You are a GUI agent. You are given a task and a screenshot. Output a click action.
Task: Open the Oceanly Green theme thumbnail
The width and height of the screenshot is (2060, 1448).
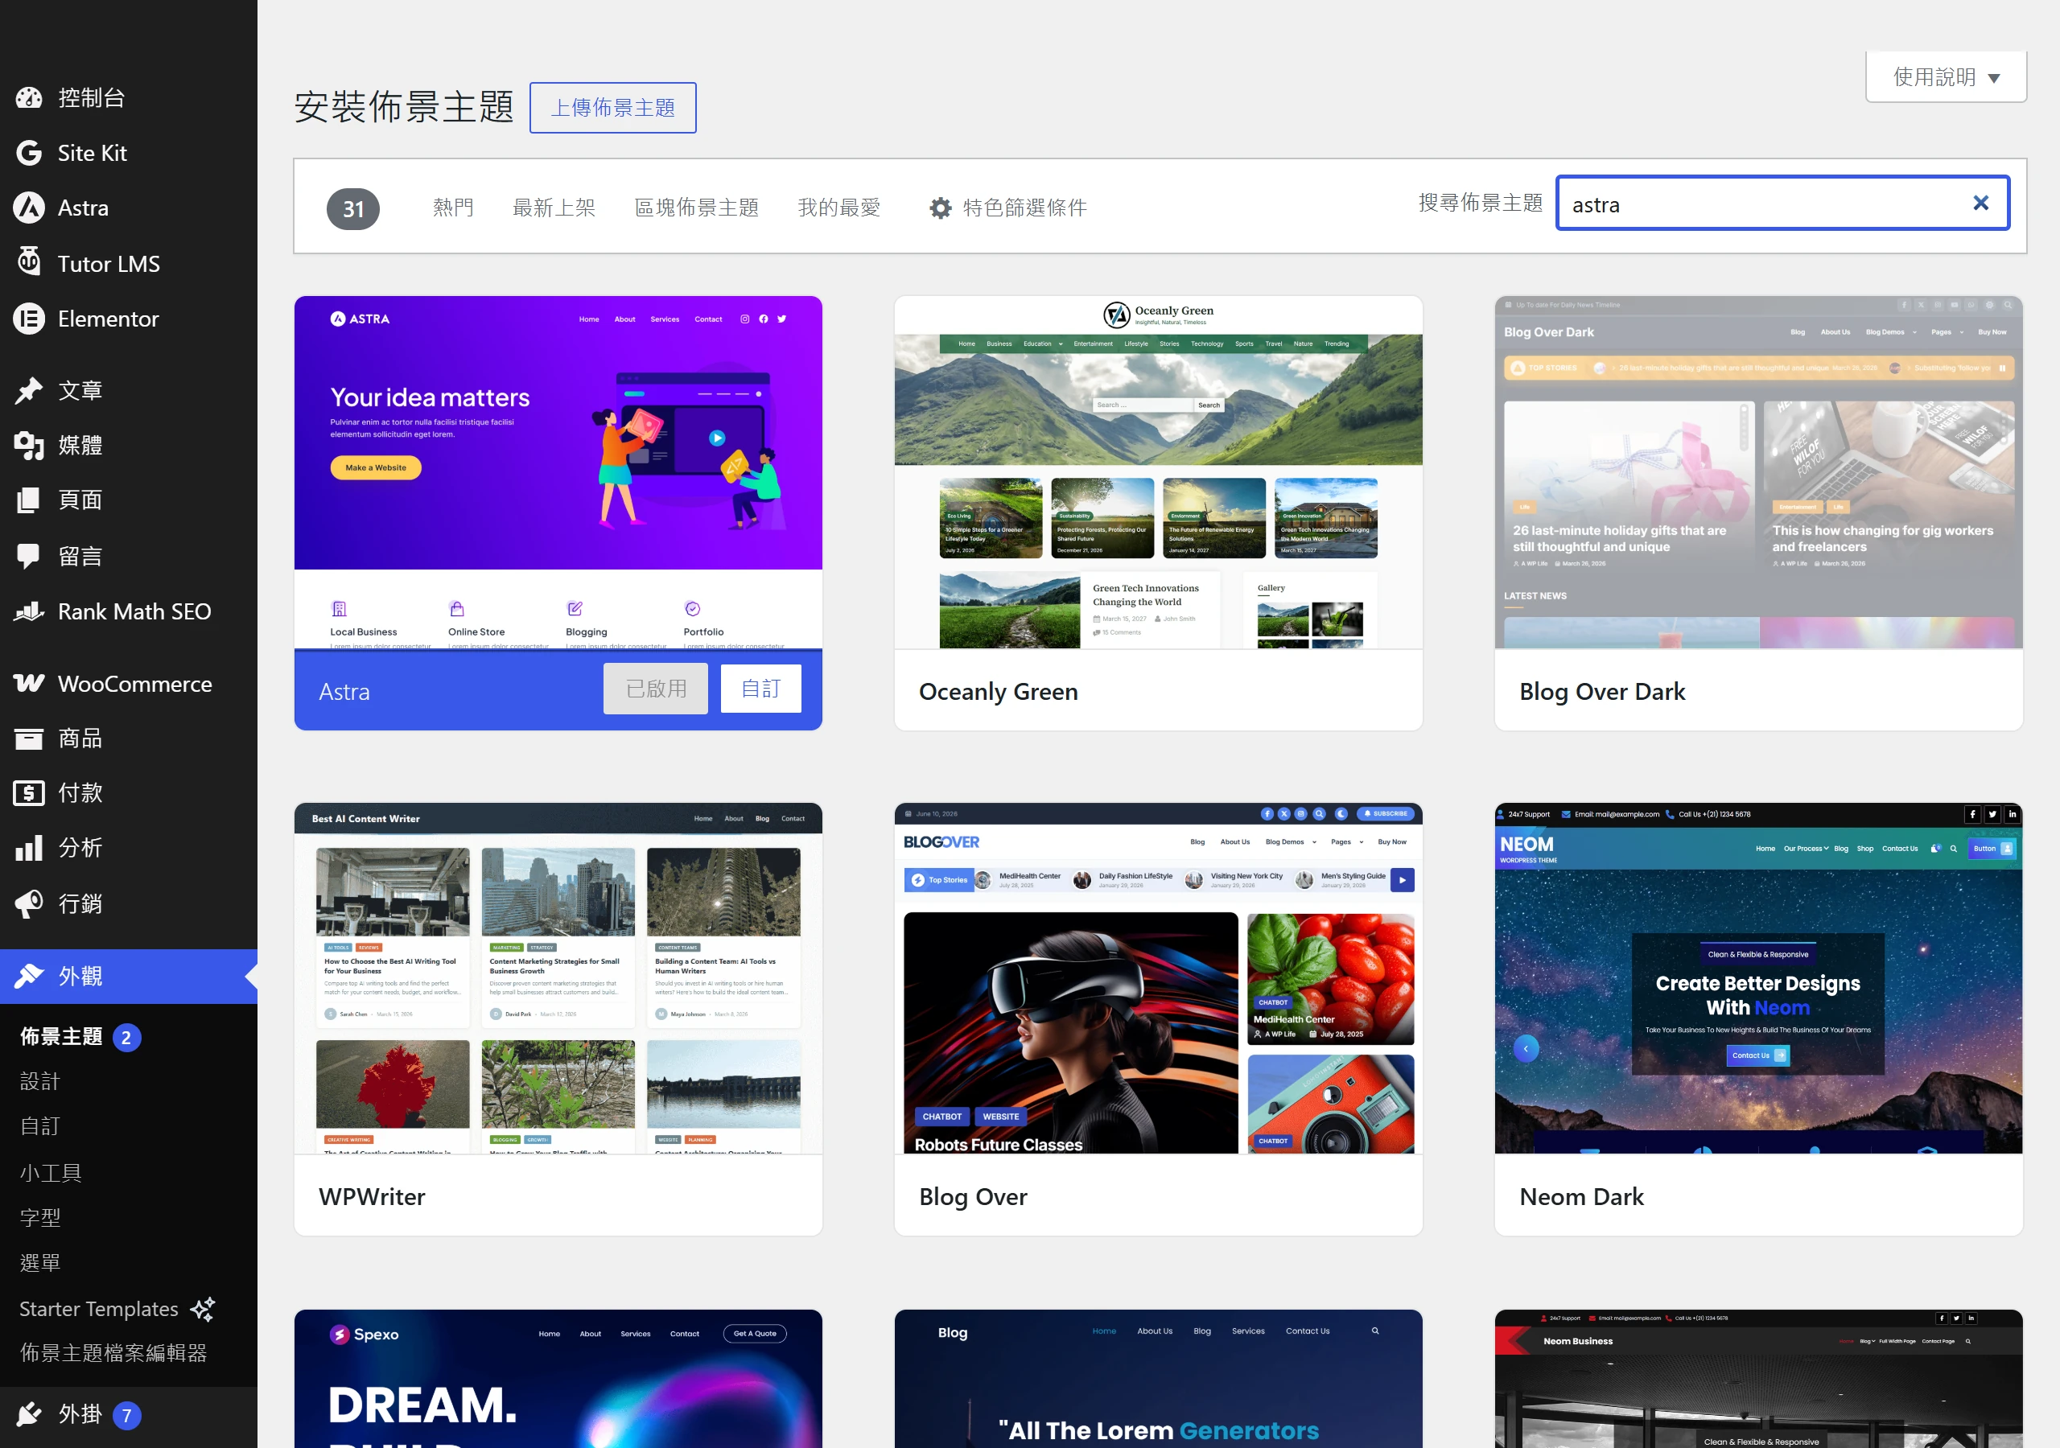[x=1157, y=473]
